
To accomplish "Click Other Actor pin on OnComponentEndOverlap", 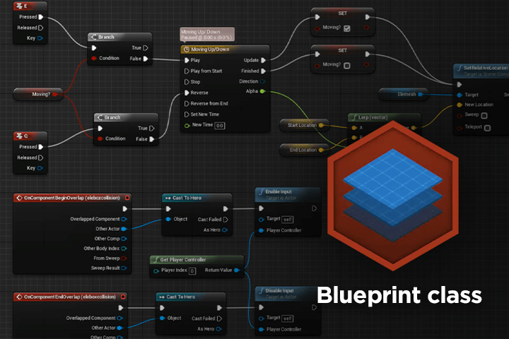I will (119, 328).
